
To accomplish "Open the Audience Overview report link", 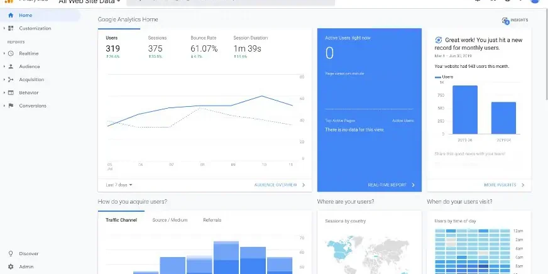I will pyautogui.click(x=276, y=185).
